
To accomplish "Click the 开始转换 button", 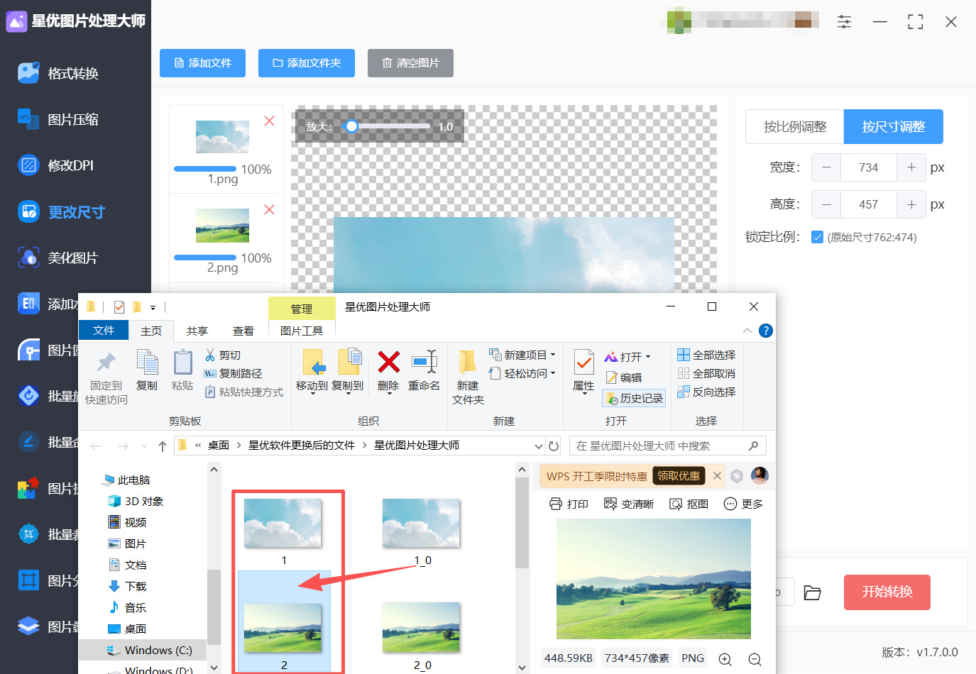I will [887, 592].
